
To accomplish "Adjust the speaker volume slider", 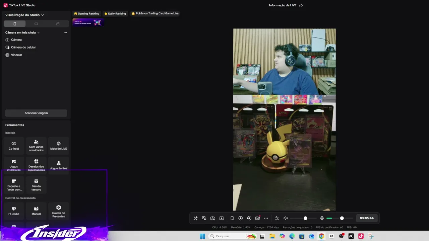I will 303,218.
